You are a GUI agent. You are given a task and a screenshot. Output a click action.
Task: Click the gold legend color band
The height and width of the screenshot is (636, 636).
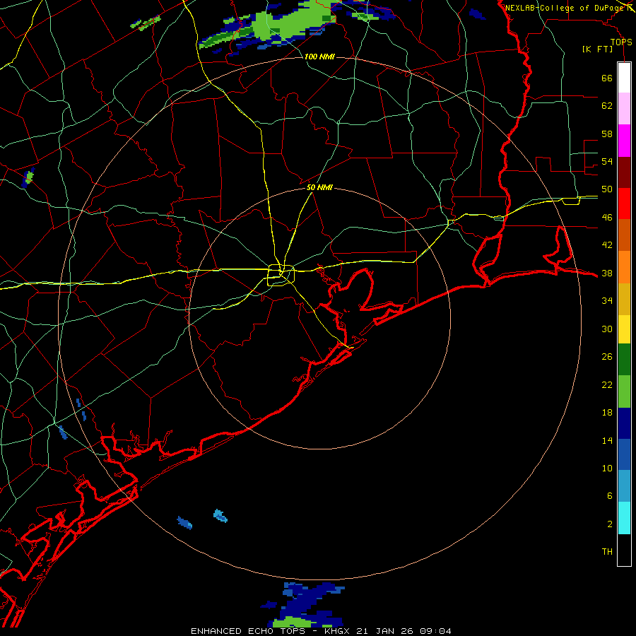(x=624, y=300)
